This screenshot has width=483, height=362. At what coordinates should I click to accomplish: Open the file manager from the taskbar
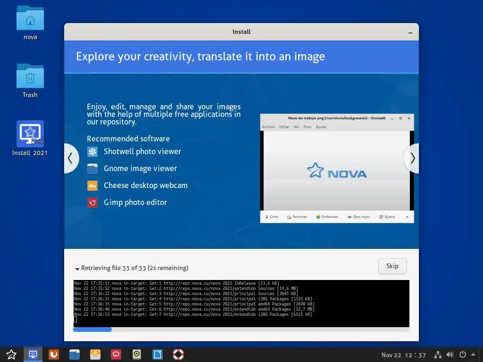(x=74, y=354)
